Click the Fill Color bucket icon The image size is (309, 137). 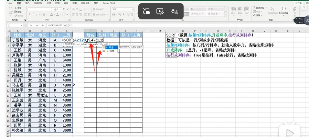51,15
